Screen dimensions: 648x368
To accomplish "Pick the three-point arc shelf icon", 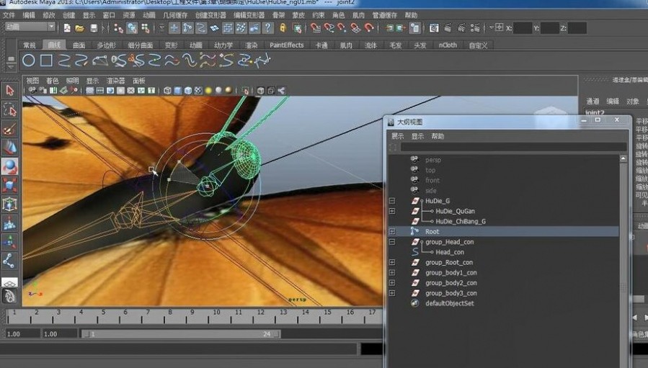I will [99, 61].
